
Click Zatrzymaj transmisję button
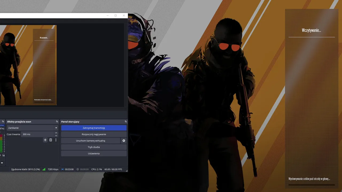[94, 128]
